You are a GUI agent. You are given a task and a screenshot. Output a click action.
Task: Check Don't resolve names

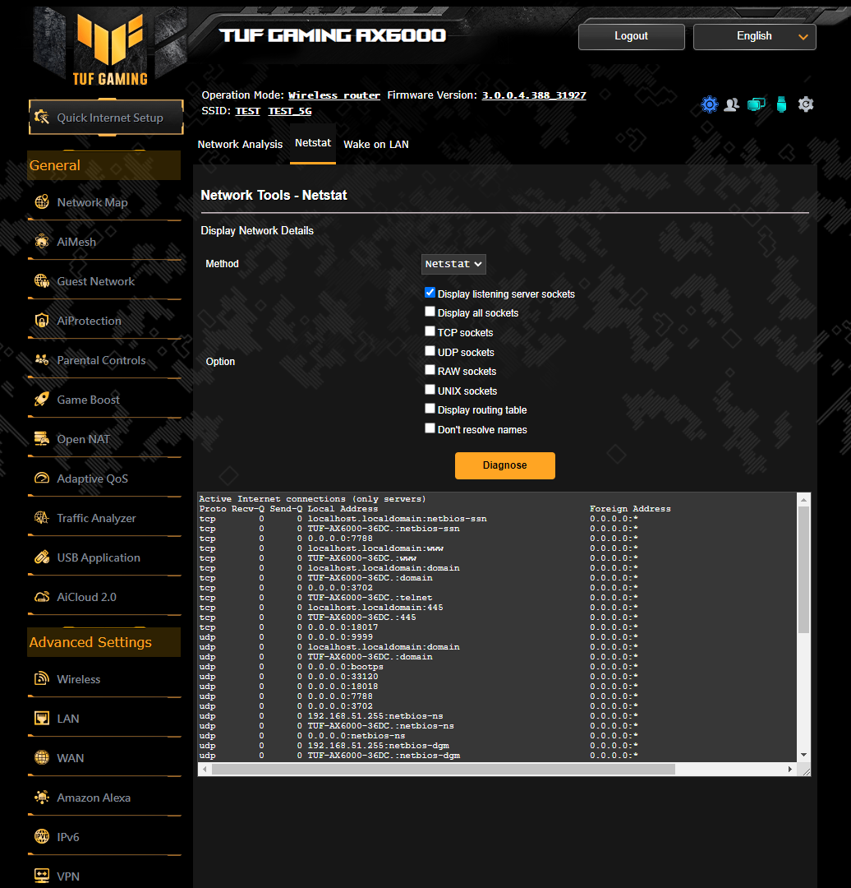(x=430, y=428)
